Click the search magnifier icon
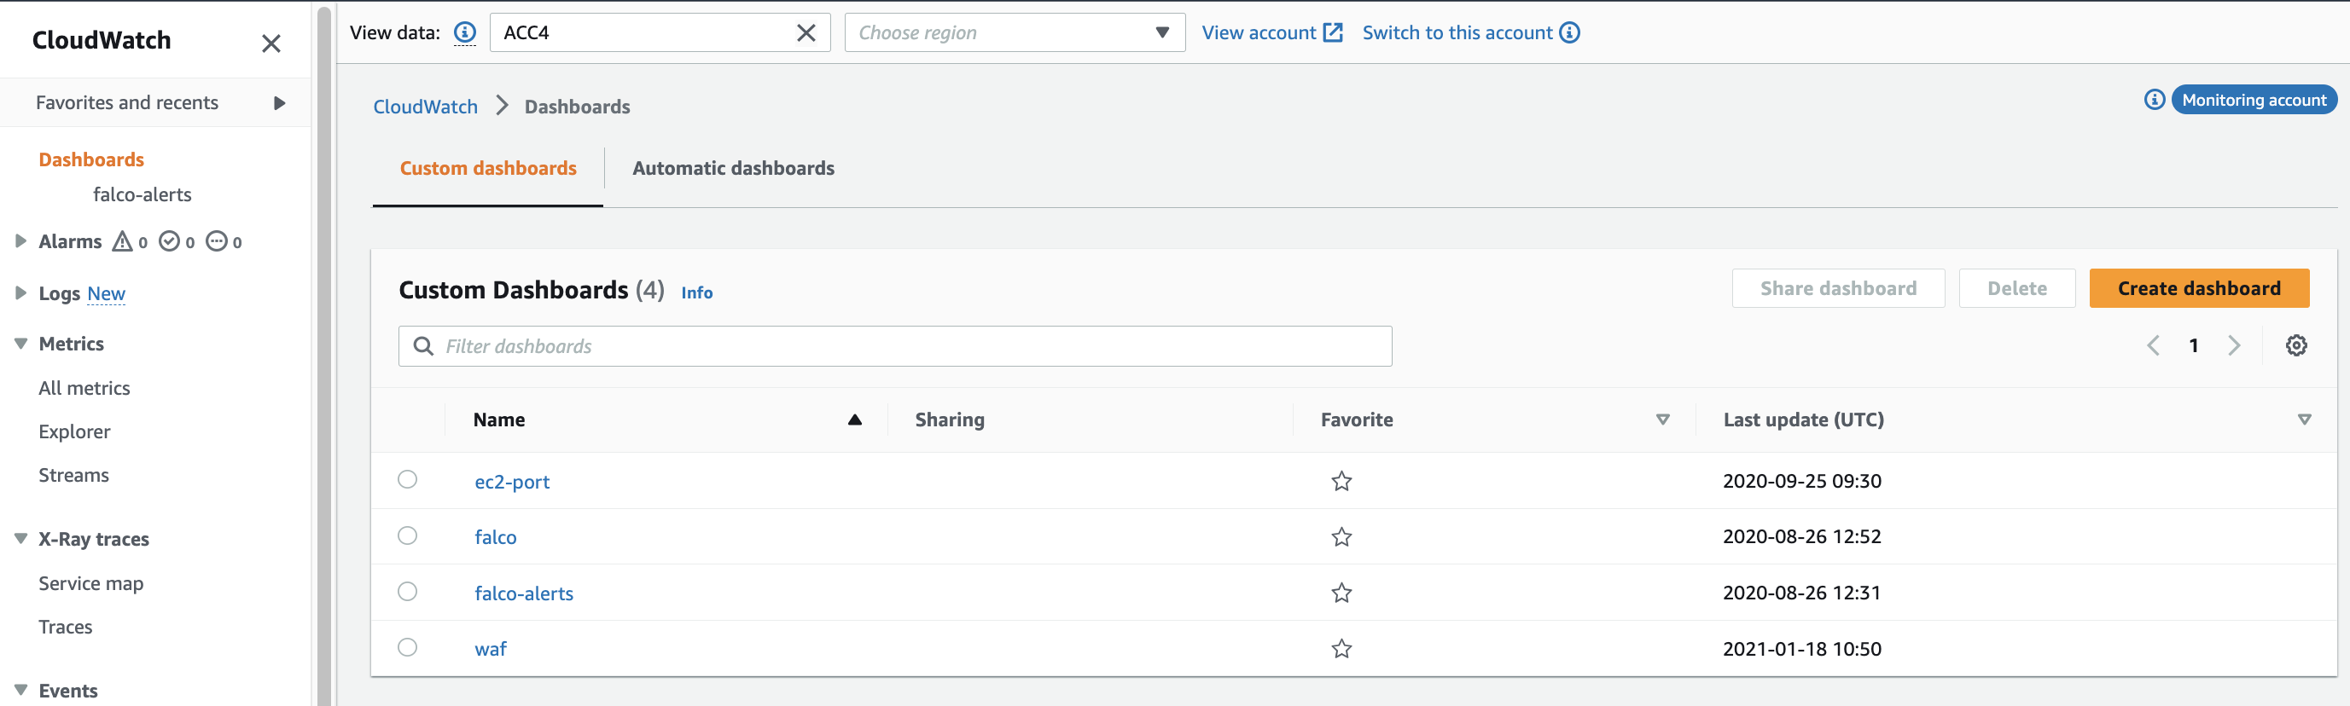 423,345
